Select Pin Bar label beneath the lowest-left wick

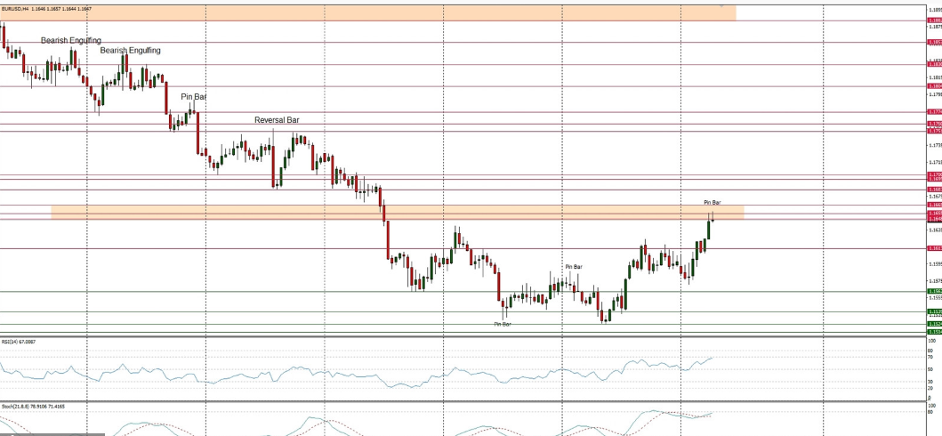coord(503,325)
